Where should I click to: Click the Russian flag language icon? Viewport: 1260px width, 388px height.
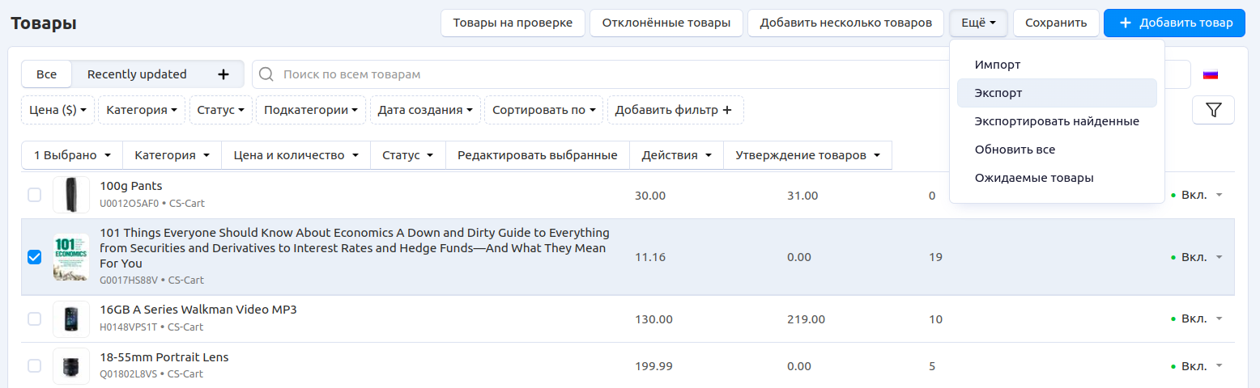tap(1210, 74)
